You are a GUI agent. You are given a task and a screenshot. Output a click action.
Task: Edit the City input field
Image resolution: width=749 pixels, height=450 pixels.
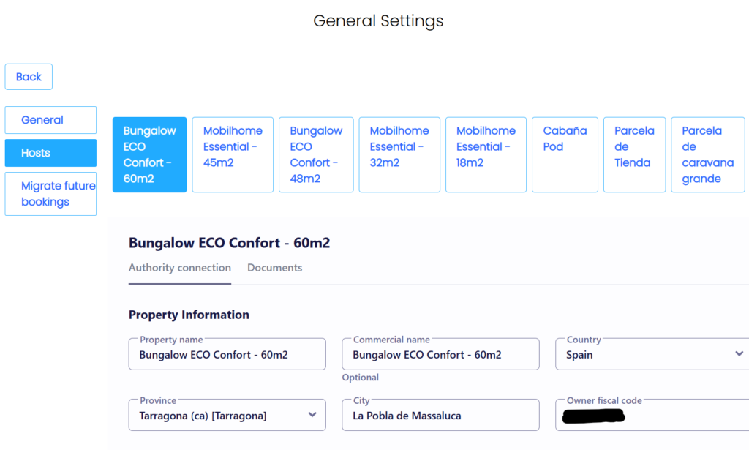[440, 416]
